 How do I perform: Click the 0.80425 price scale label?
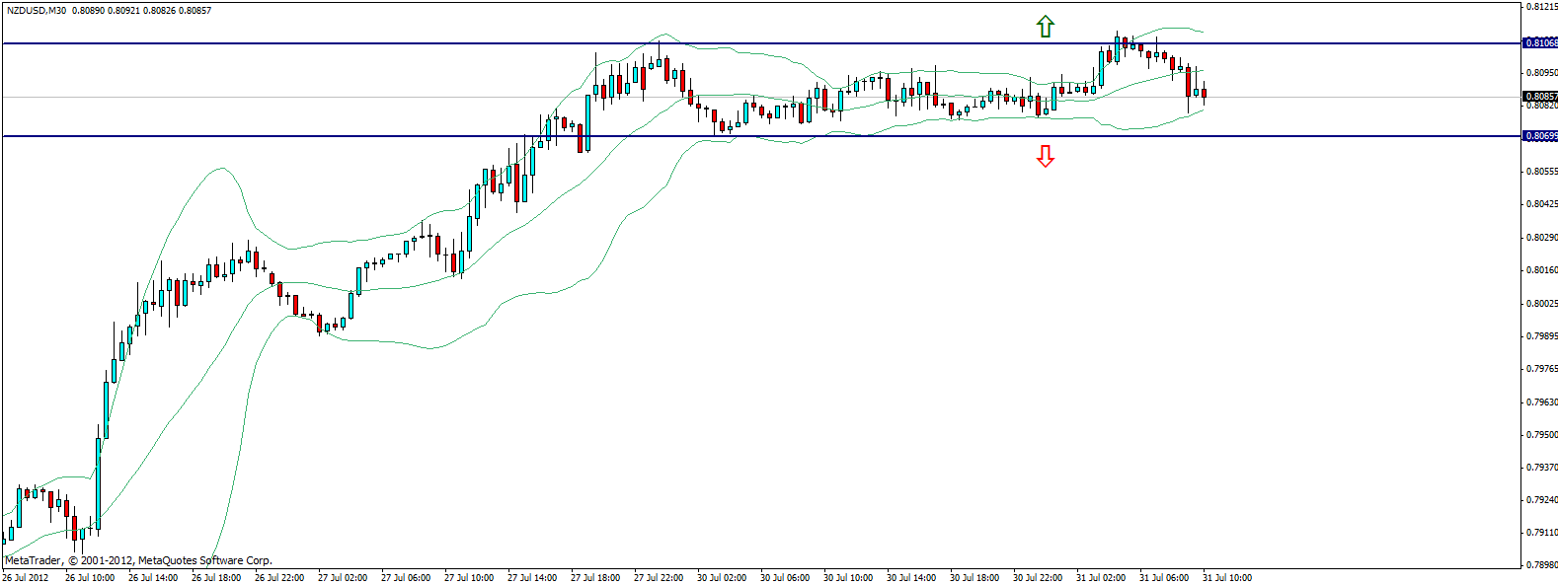(1541, 204)
